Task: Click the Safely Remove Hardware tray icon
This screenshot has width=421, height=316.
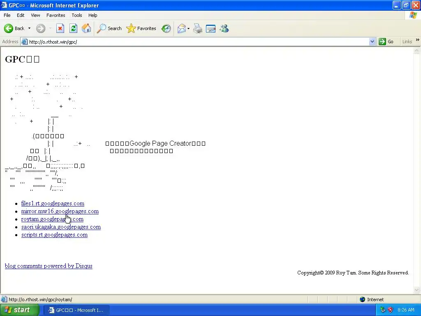Action: tap(383, 310)
